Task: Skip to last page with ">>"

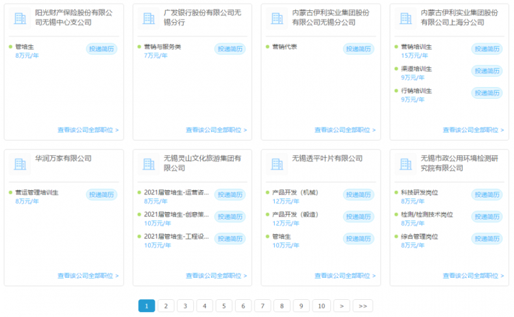Action: pyautogui.click(x=363, y=306)
